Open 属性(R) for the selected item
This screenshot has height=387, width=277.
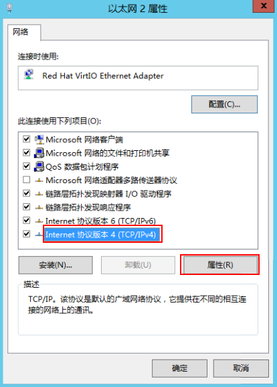click(220, 265)
